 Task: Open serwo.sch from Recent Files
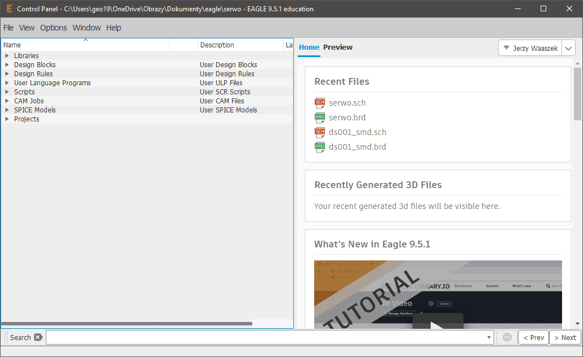click(347, 103)
